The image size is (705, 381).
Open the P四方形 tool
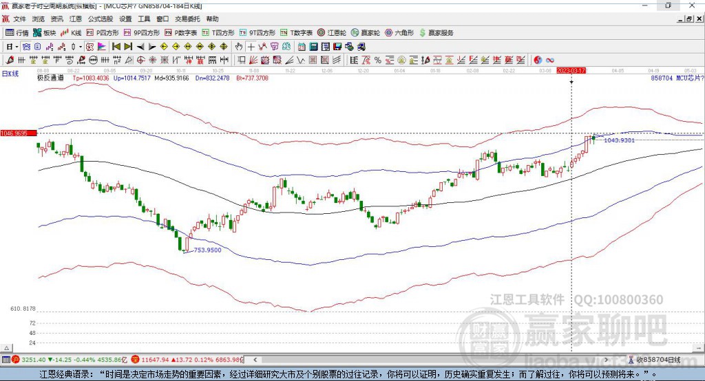(x=102, y=33)
